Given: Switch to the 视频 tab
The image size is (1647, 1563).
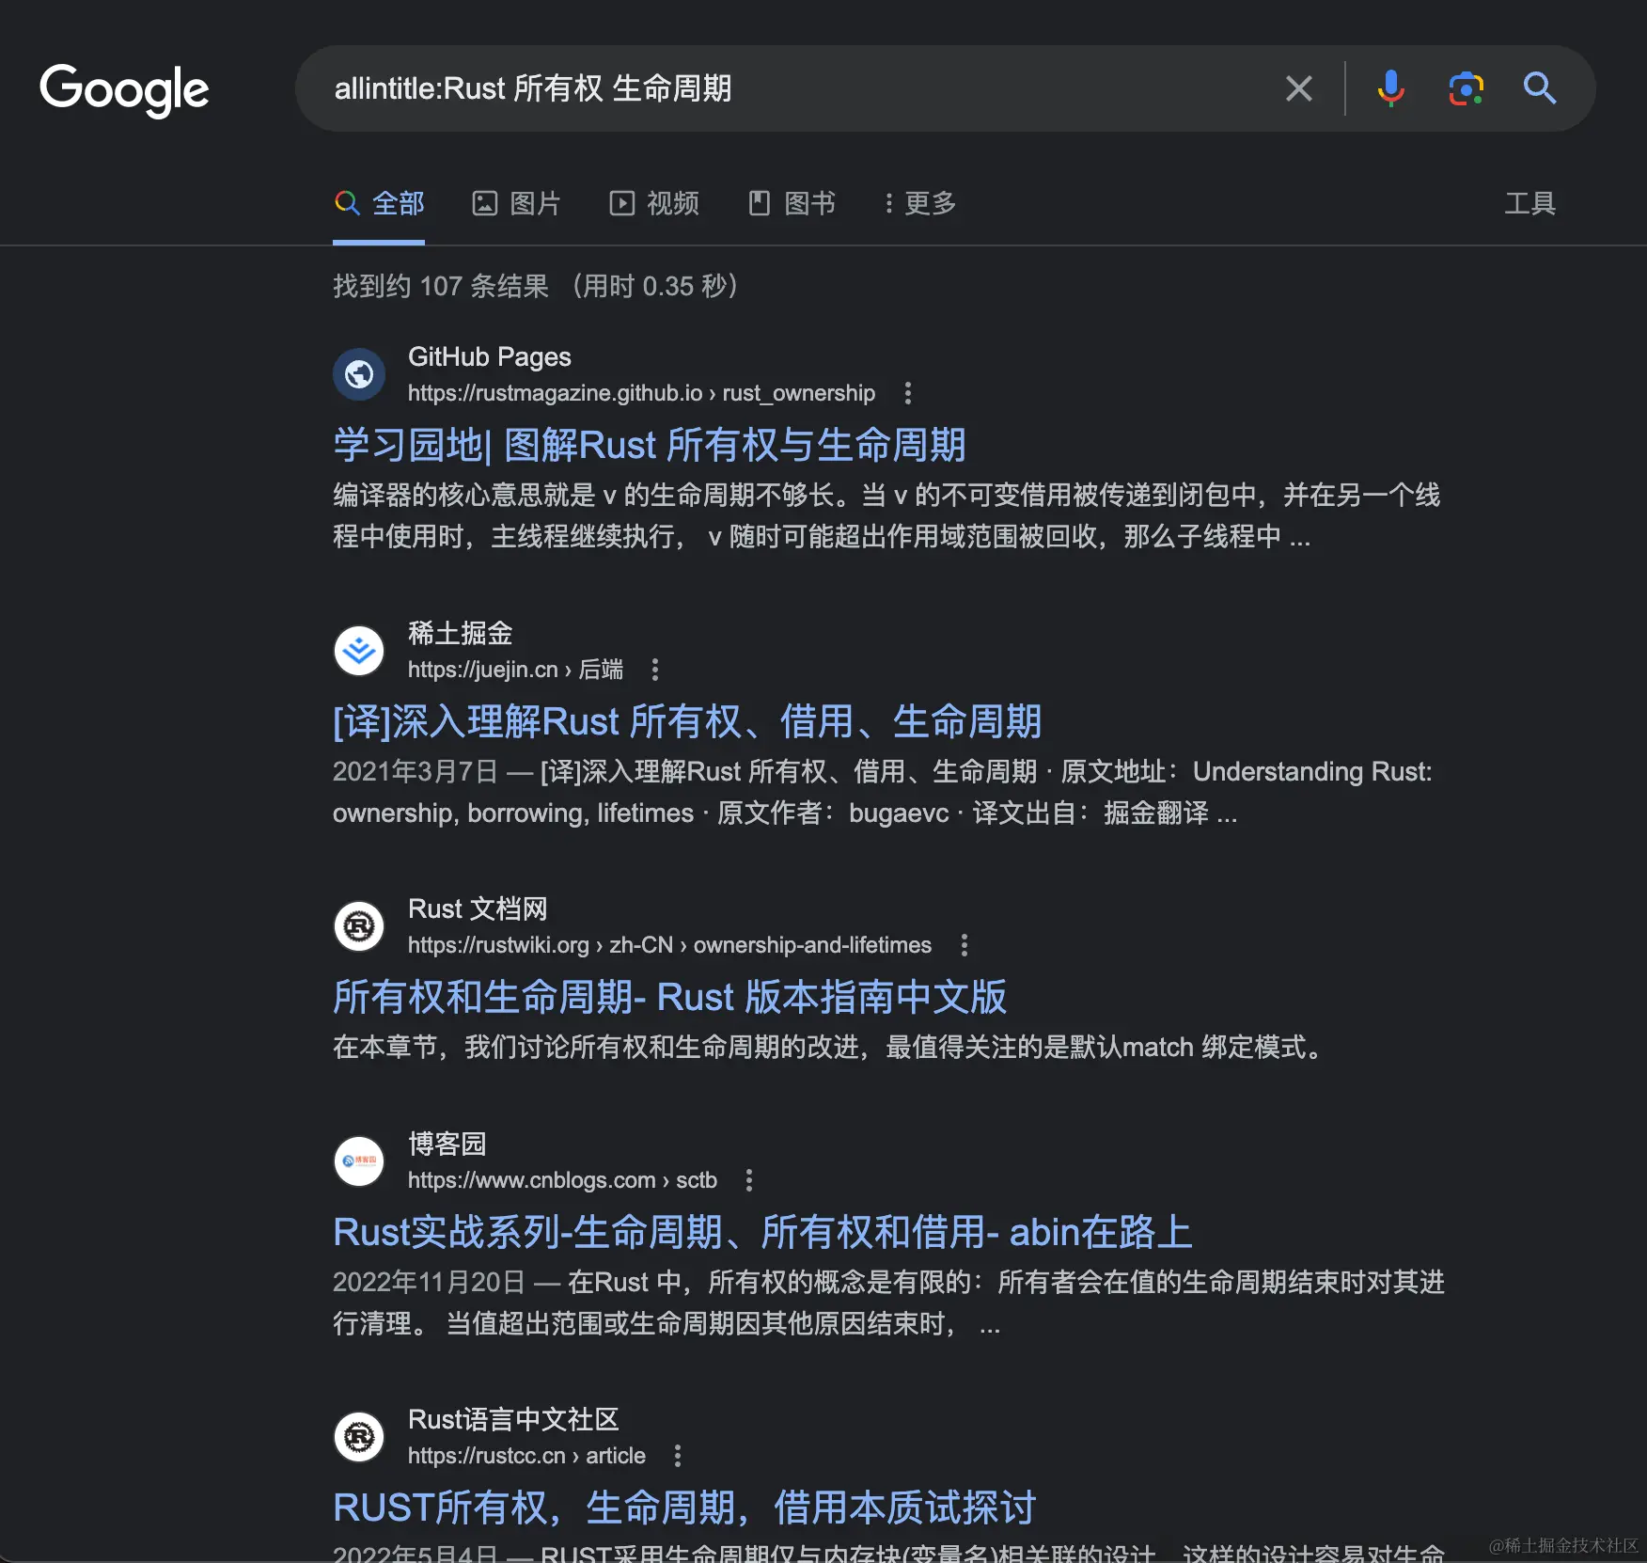Looking at the screenshot, I should (x=654, y=203).
